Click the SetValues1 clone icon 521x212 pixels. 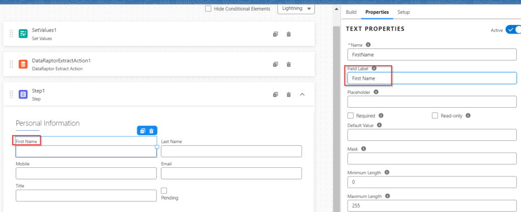(x=275, y=34)
